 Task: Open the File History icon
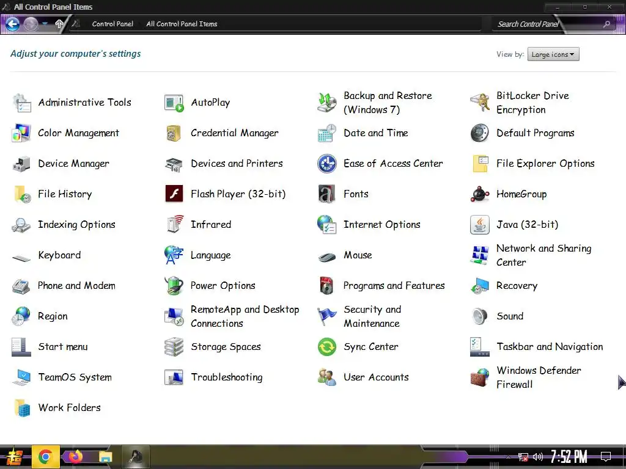point(21,194)
